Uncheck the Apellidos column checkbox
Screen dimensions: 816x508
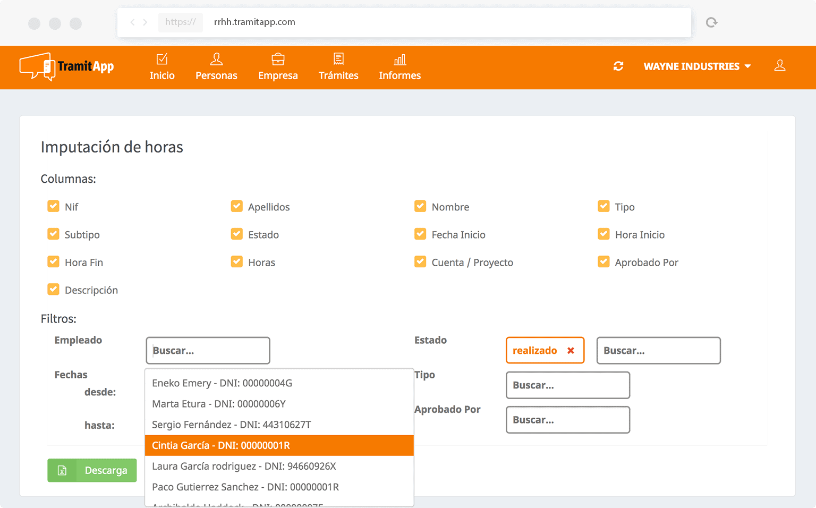(x=237, y=206)
